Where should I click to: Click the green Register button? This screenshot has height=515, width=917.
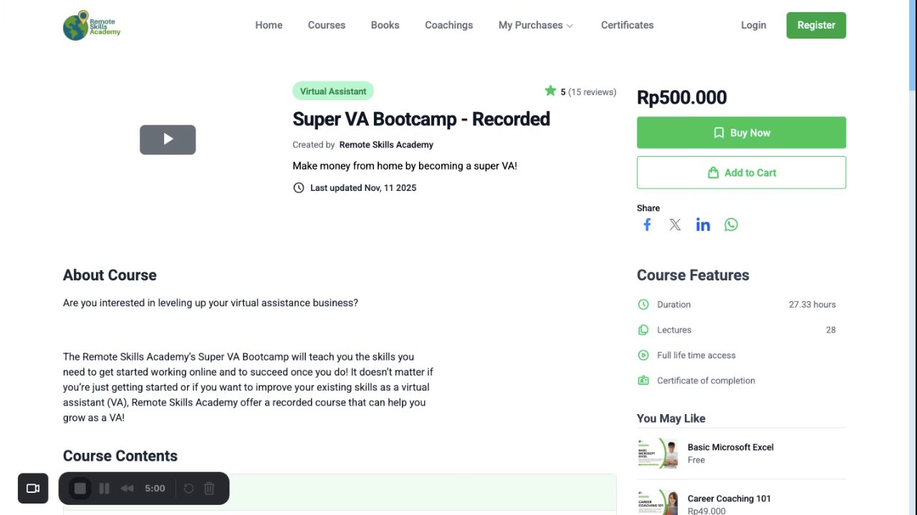point(816,25)
